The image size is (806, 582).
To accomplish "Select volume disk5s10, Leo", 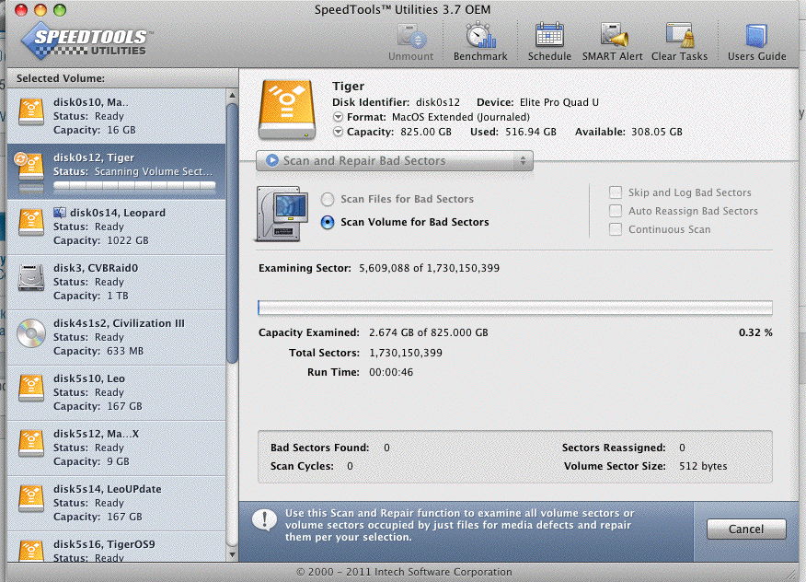I will coord(116,392).
